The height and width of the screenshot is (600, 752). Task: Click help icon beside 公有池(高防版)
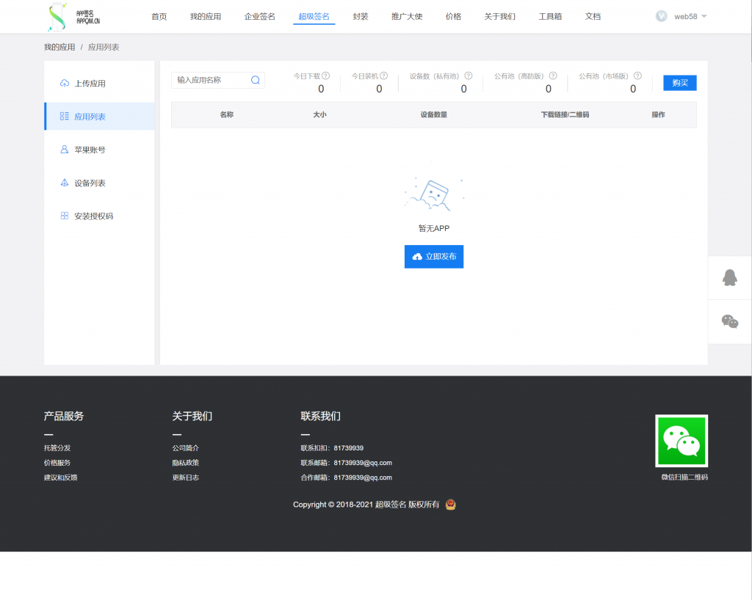click(553, 76)
